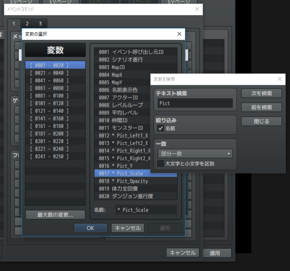Open the 部分一致 match dropdown
Image resolution: width=290 pixels, height=271 pixels.
click(195, 153)
